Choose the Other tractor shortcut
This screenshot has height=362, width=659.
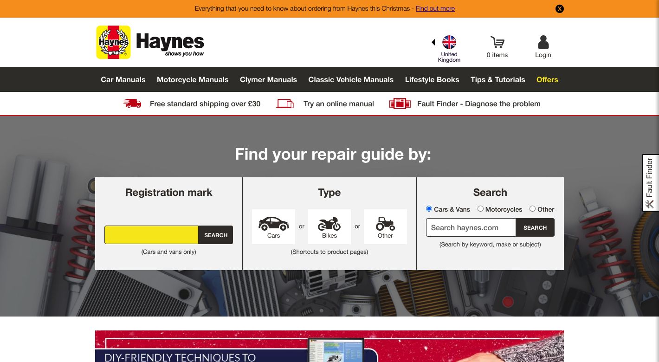(x=385, y=226)
